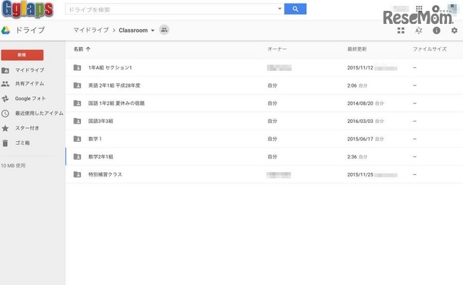Click 10 MB 使用 storage text
The height and width of the screenshot is (285, 463).
(13, 166)
